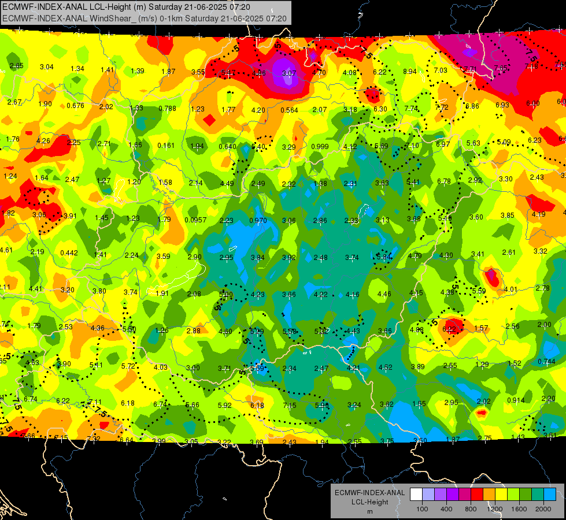Click the wind shear value 0.788
Screen dimensions: 566x520
[168, 108]
